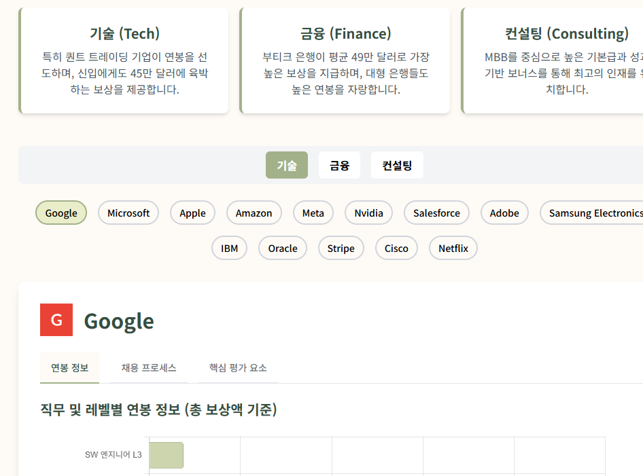Choose the Salesforce company chip

436,213
